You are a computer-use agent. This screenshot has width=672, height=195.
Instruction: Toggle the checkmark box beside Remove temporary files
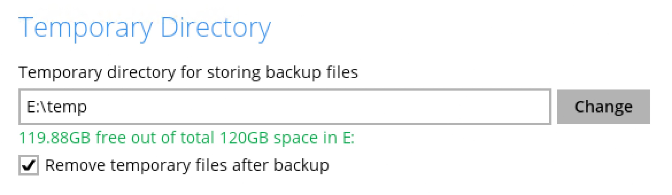coord(29,165)
